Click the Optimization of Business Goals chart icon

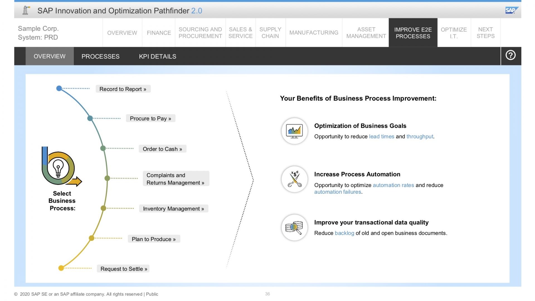click(294, 130)
